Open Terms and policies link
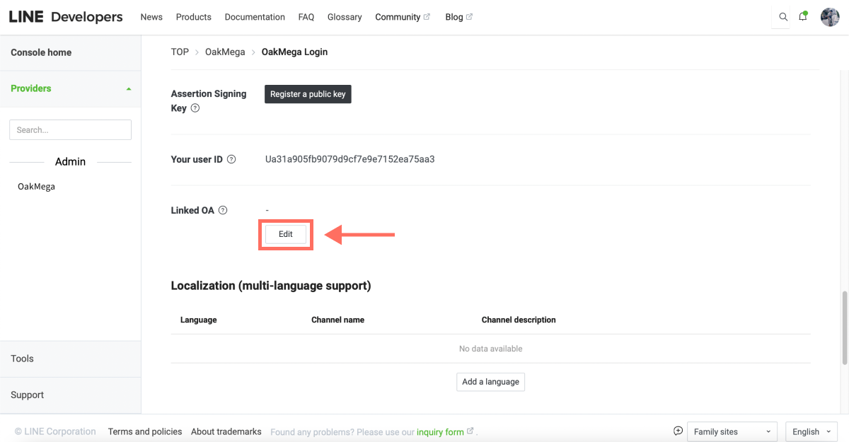The width and height of the screenshot is (849, 442). click(145, 431)
